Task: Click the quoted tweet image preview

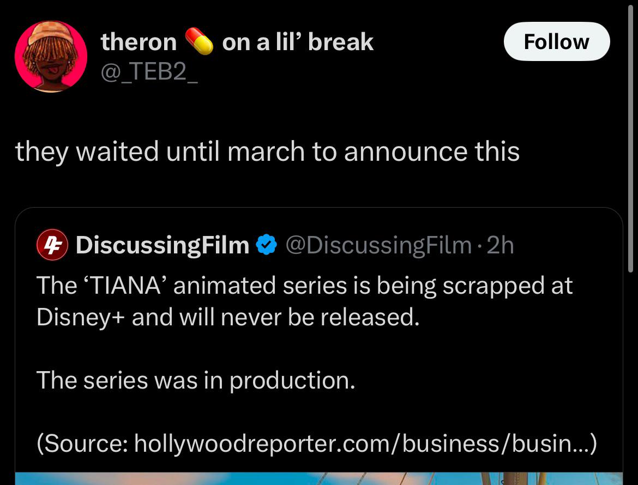Action: (x=318, y=478)
